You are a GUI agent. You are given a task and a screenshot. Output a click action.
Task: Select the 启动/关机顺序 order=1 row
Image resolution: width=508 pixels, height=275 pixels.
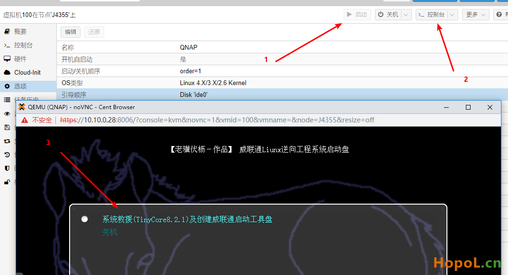coord(282,71)
